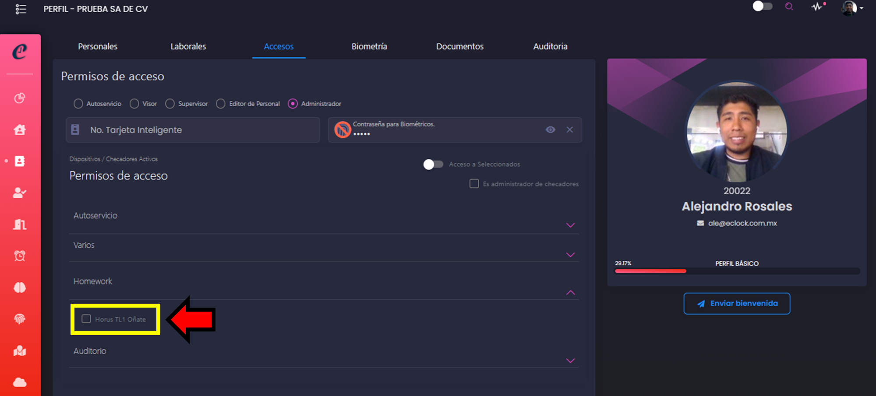Switch to the Biometría tab
Image resolution: width=876 pixels, height=396 pixels.
[x=369, y=46]
